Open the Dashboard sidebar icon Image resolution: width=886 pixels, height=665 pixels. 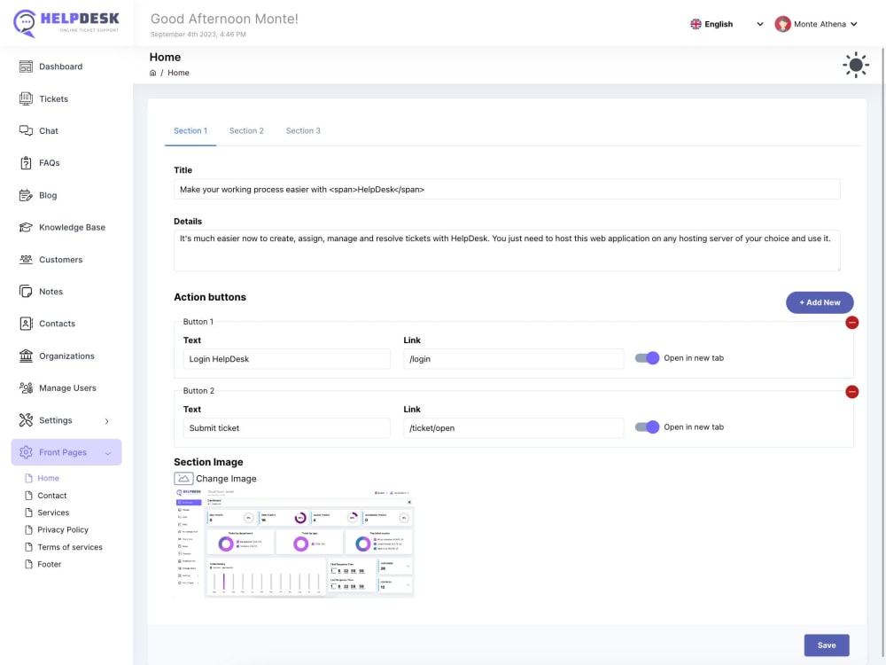click(26, 66)
